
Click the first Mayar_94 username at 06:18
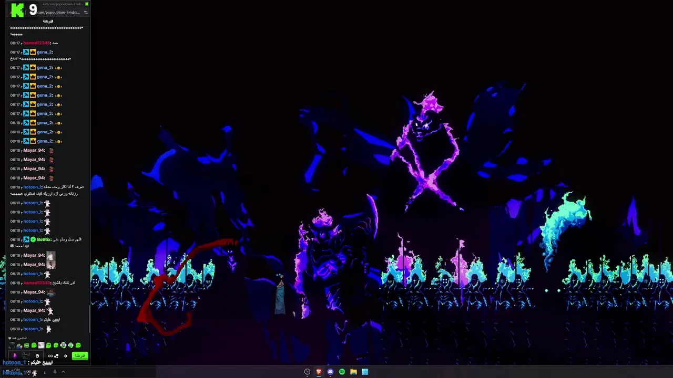pyautogui.click(x=34, y=150)
